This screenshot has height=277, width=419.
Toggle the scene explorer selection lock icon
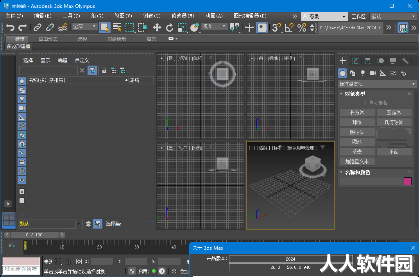click(x=104, y=70)
